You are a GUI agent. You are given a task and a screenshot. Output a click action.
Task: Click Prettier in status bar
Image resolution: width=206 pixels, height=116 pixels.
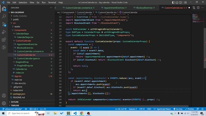point(190,109)
